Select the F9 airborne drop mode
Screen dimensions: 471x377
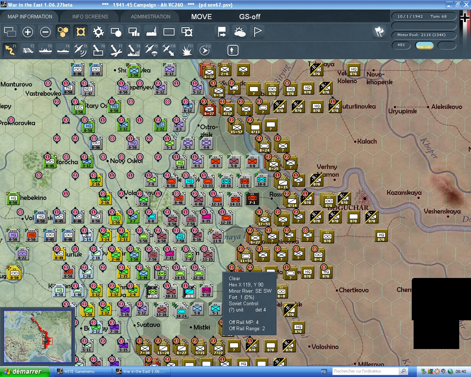point(151,50)
